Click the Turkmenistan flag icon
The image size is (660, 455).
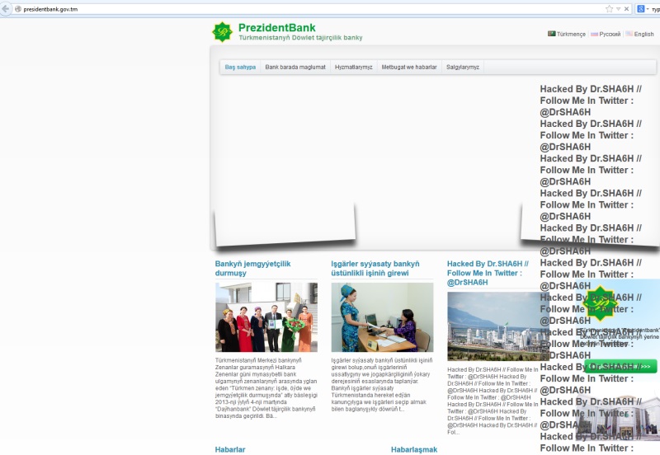click(551, 34)
